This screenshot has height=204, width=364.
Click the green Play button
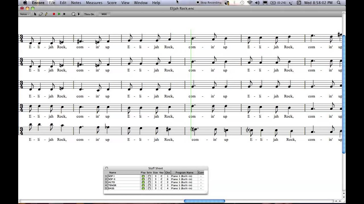(59, 14)
